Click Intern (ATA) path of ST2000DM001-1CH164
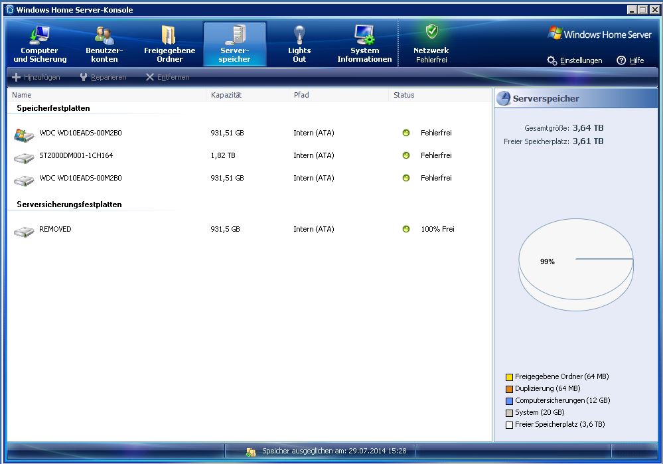663x464 pixels. (x=314, y=155)
